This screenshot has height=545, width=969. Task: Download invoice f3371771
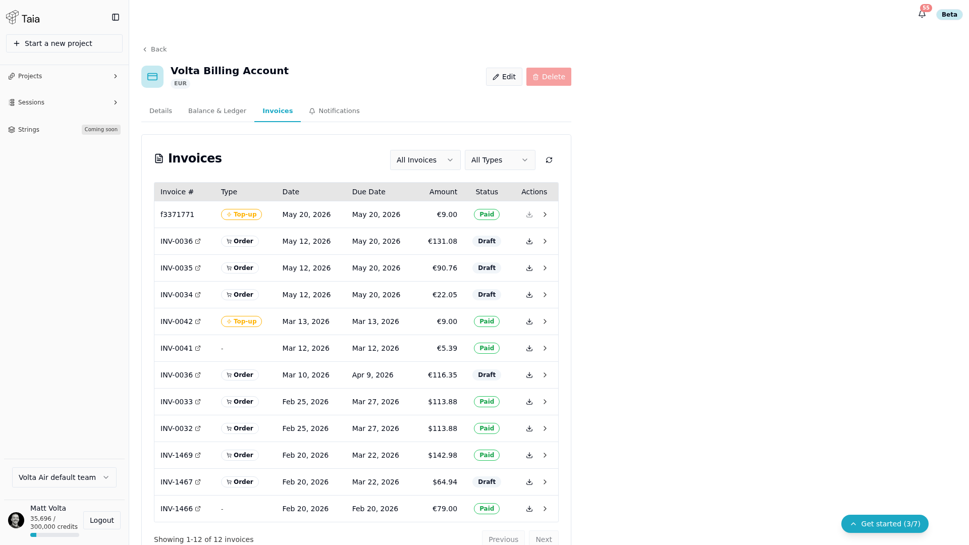coord(529,214)
